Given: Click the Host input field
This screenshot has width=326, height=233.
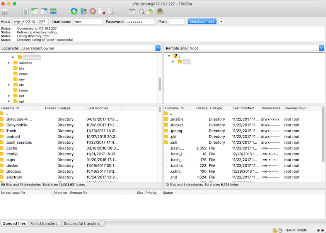Looking at the screenshot, I should pos(30,22).
